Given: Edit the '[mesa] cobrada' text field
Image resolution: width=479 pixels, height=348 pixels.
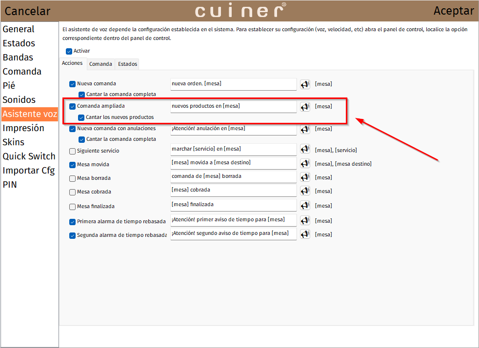Looking at the screenshot, I should [x=233, y=191].
